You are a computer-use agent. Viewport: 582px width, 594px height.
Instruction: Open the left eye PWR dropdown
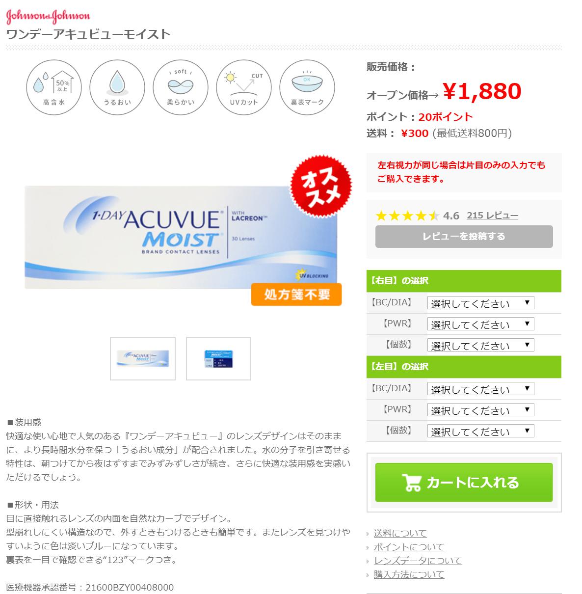coord(480,410)
